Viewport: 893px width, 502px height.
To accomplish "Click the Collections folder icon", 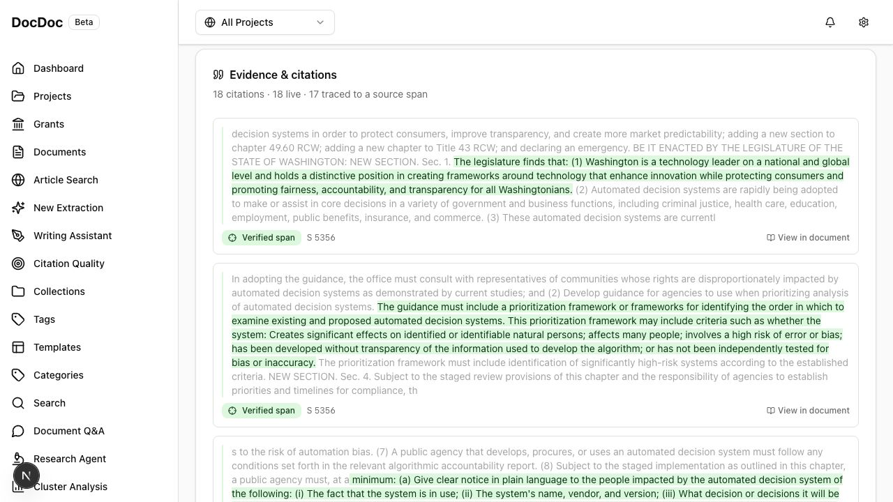I will [18, 291].
